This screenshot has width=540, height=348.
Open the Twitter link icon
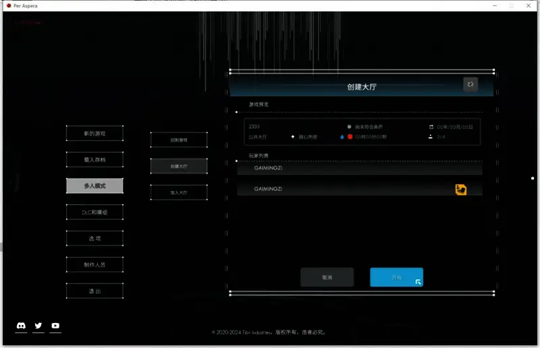pos(38,326)
